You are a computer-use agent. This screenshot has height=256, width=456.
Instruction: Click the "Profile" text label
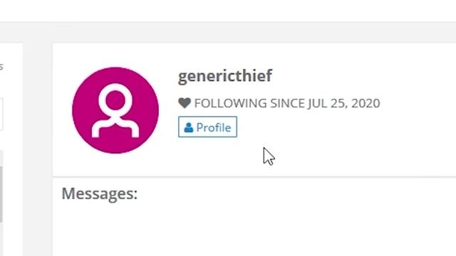(x=214, y=127)
